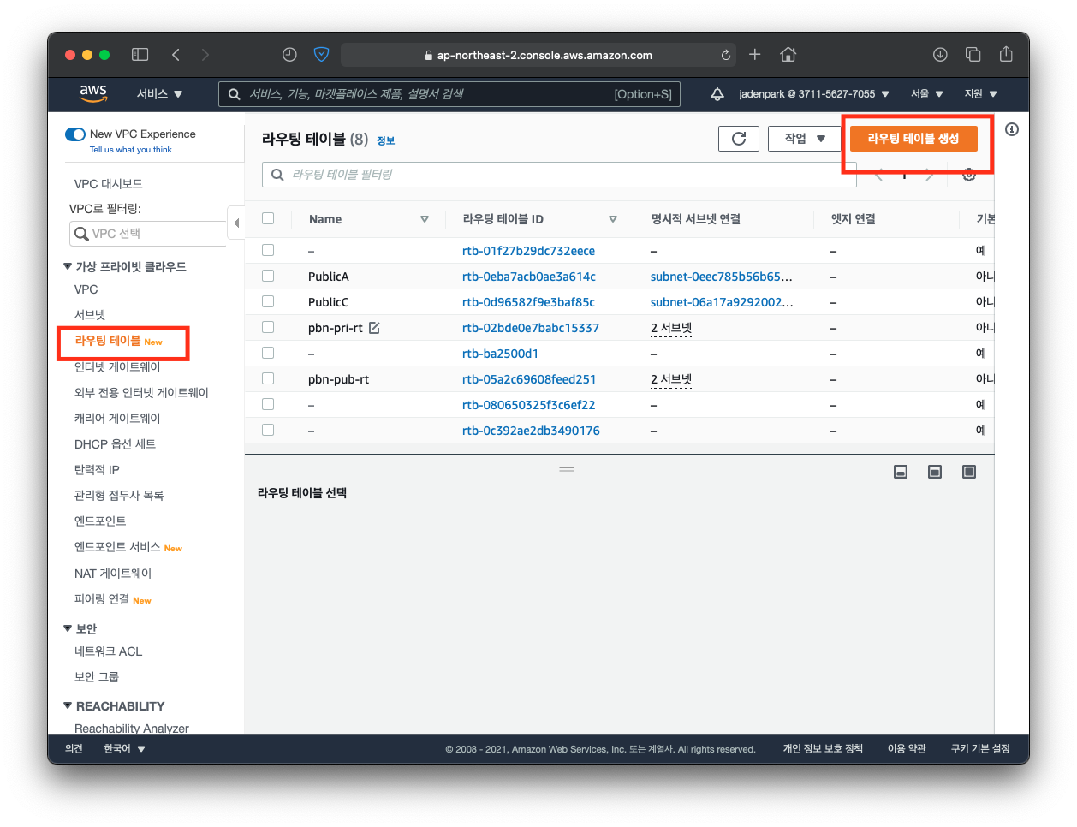
Task: Open 서브넷 in sidebar
Action: 90,315
